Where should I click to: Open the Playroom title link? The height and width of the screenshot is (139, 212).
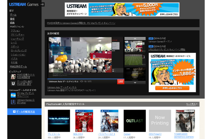[x=54, y=134]
